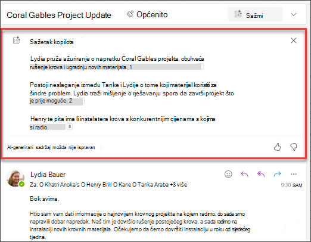The height and width of the screenshot is (242, 311).
Task: Close the Sažetak kopilota summary panel
Action: tap(293, 41)
